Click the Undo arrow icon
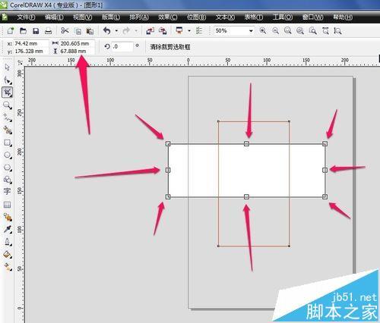This screenshot has width=380, height=323. pyautogui.click(x=107, y=31)
